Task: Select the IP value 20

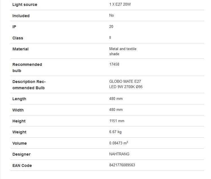Action: pyautogui.click(x=111, y=26)
